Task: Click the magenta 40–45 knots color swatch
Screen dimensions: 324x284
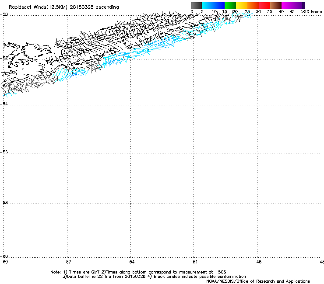Action: (292, 5)
